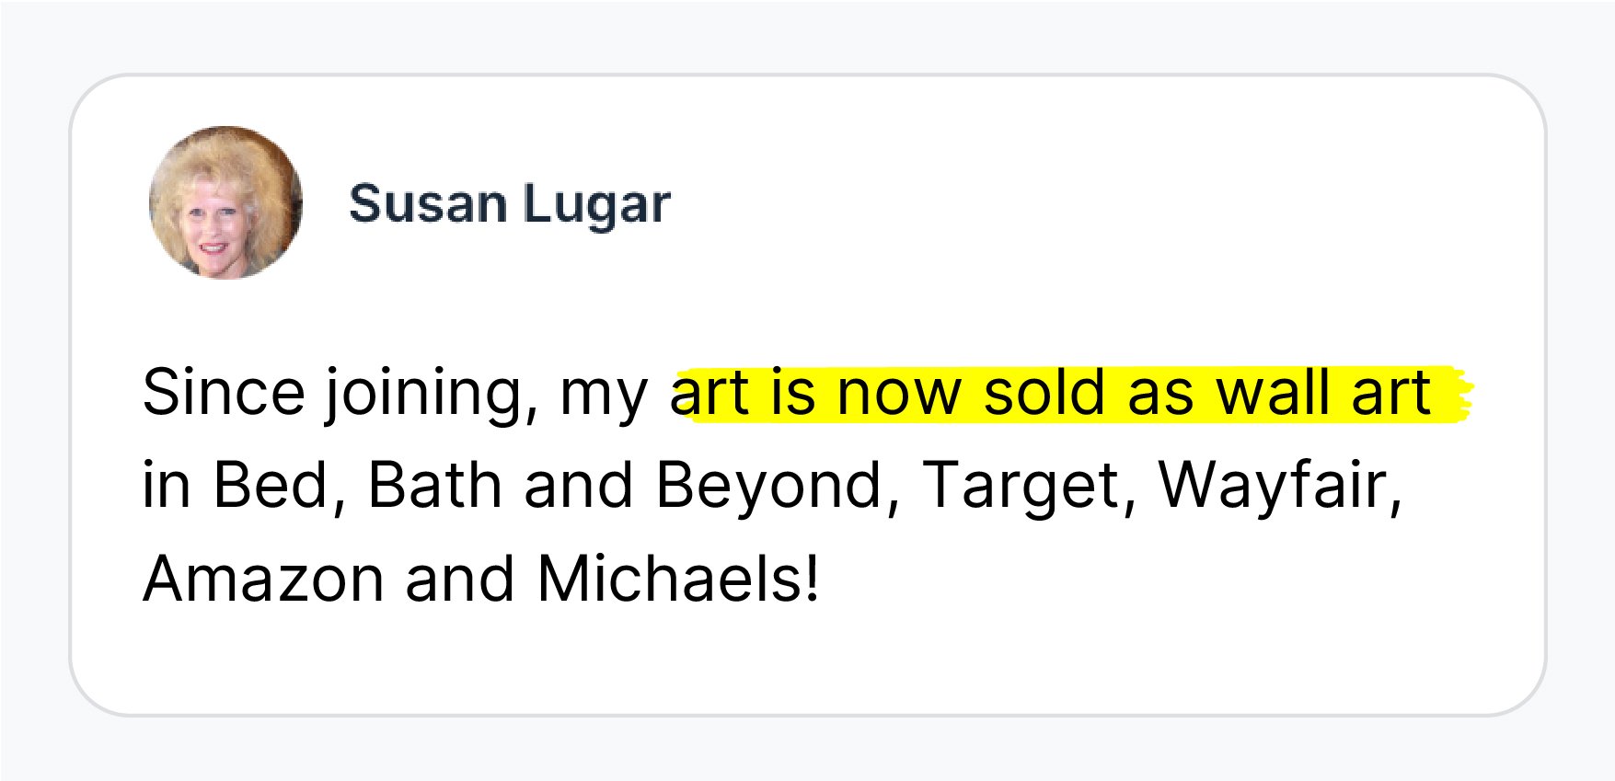Click Susan Lugar's round profile photo
1615x781 pixels.
pos(225,202)
